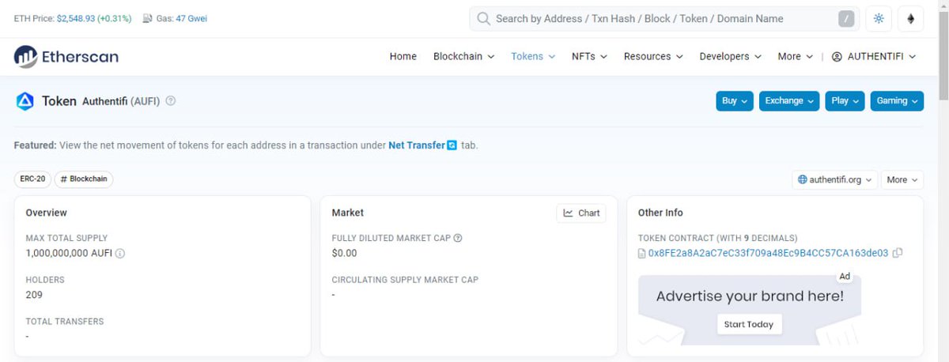Click the holders count 209

coord(34,295)
